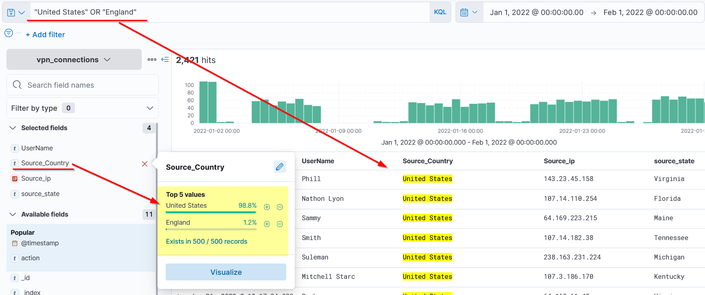Filter for United States plus icon
Viewport: 705px width, 295px height.
267,207
